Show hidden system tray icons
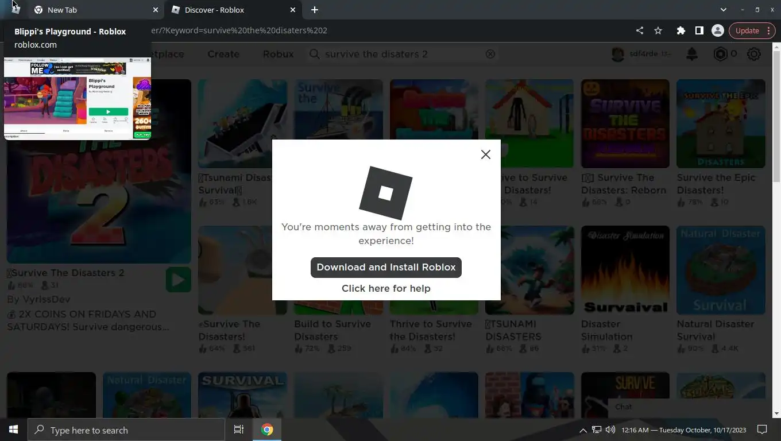 583,430
